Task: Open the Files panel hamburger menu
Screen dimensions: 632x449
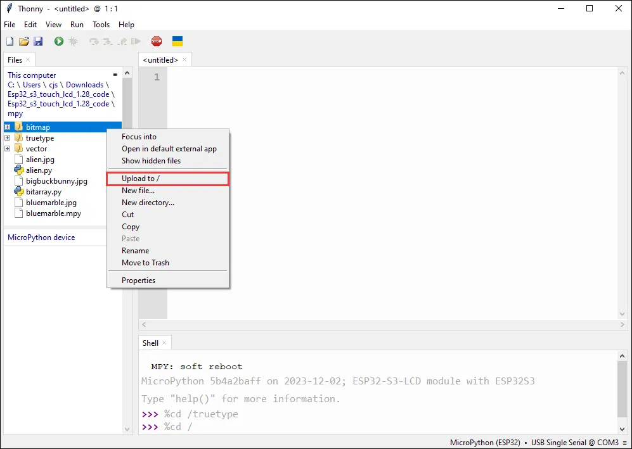Action: pyautogui.click(x=115, y=75)
